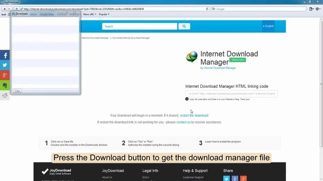The image size is (323, 181).
Task: Click the magnifier search button on site
Action: click(184, 26)
